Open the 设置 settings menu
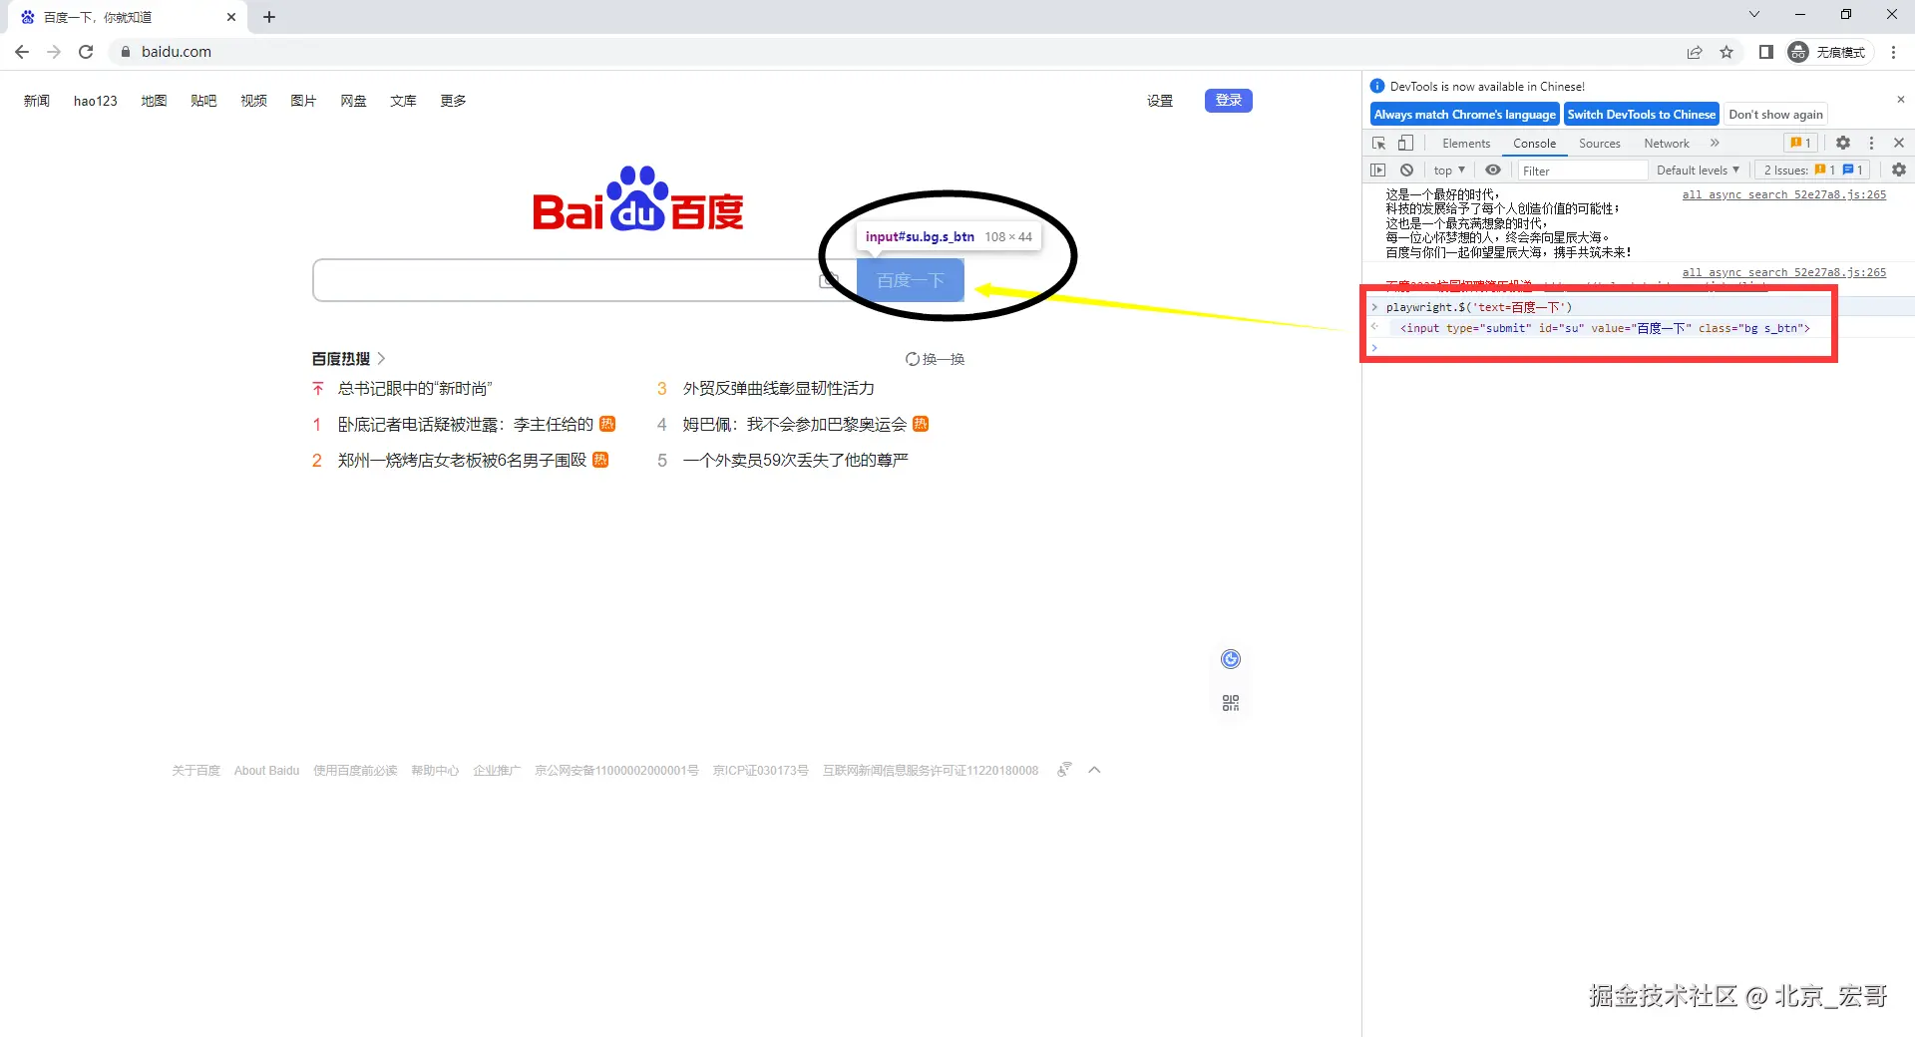 coord(1160,101)
